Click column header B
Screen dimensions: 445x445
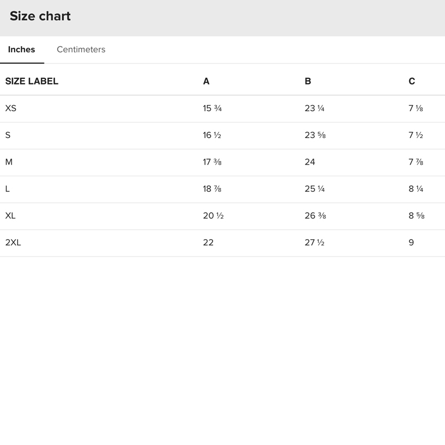tap(308, 81)
